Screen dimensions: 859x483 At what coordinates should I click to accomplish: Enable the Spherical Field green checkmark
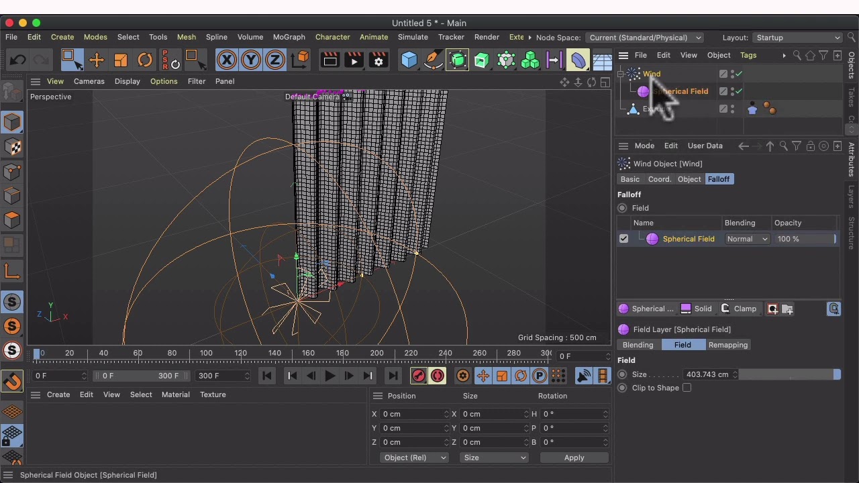click(x=739, y=91)
